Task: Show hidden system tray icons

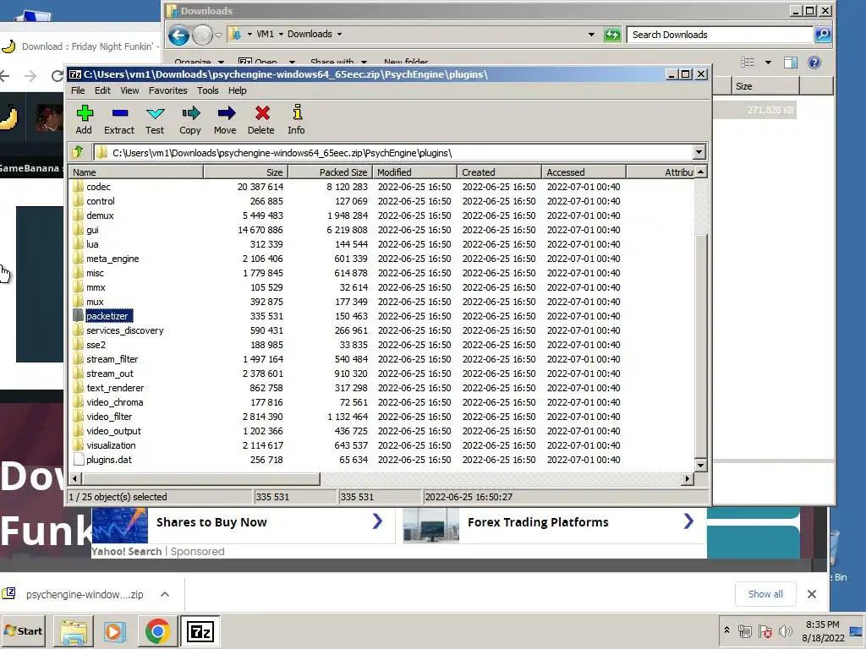Action: [x=726, y=630]
